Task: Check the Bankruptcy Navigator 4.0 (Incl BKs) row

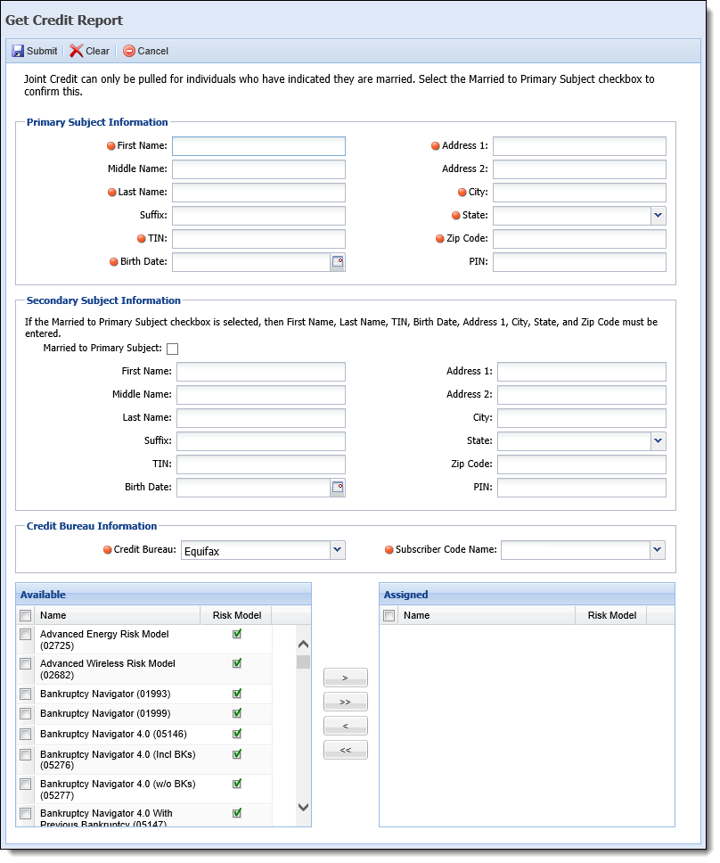Action: click(25, 754)
